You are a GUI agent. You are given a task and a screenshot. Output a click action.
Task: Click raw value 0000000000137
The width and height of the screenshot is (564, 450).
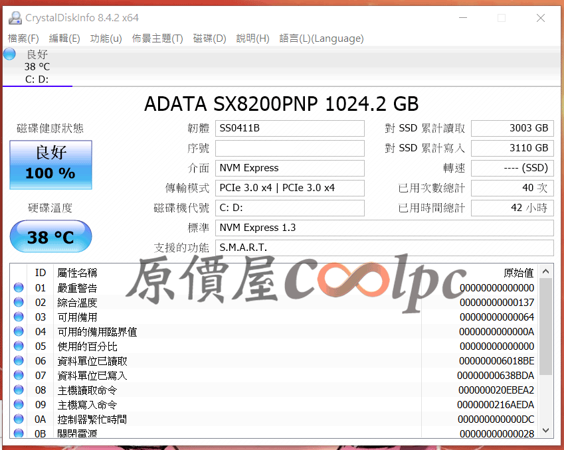click(497, 302)
